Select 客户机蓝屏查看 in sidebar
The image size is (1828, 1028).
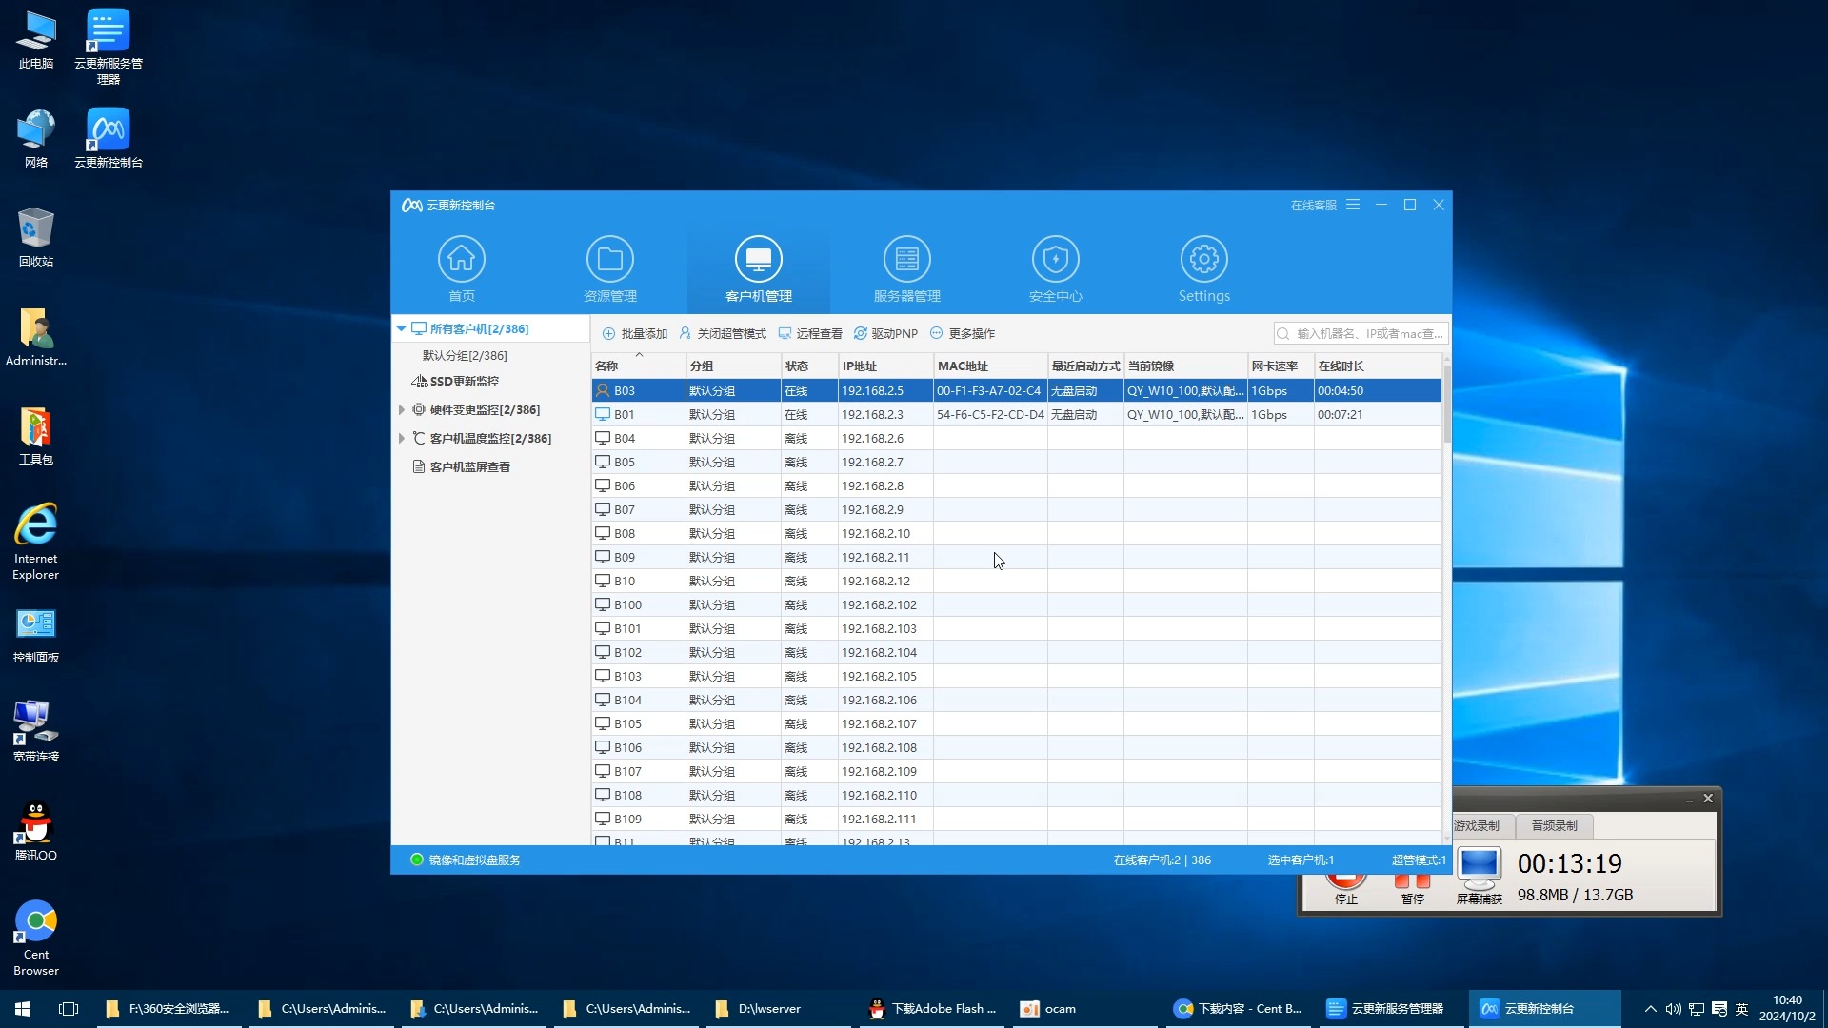click(x=469, y=467)
